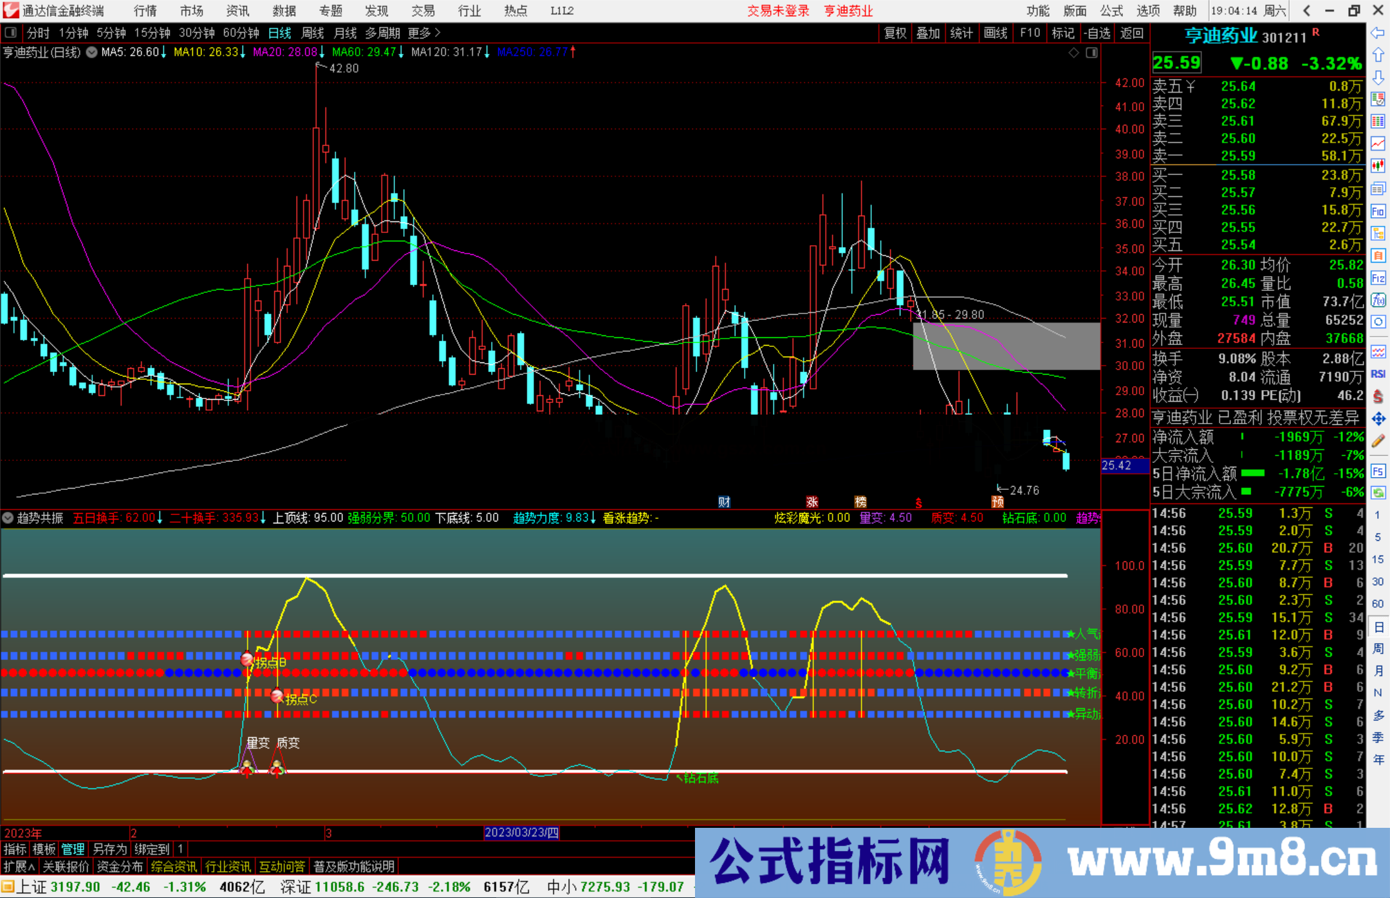This screenshot has height=898, width=1390.
Task: Open the candlestick chart icon in sidebar
Action: pos(1378,164)
